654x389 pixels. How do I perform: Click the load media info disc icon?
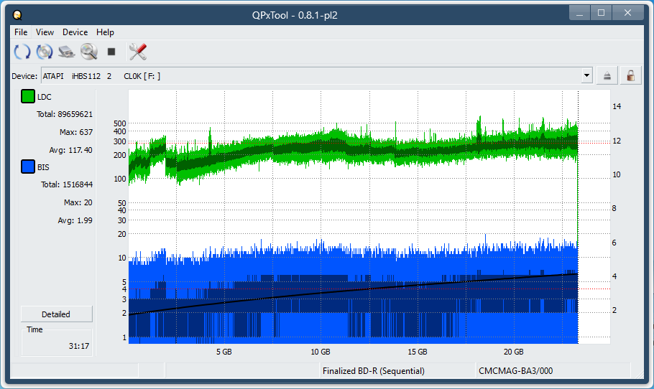tap(45, 52)
